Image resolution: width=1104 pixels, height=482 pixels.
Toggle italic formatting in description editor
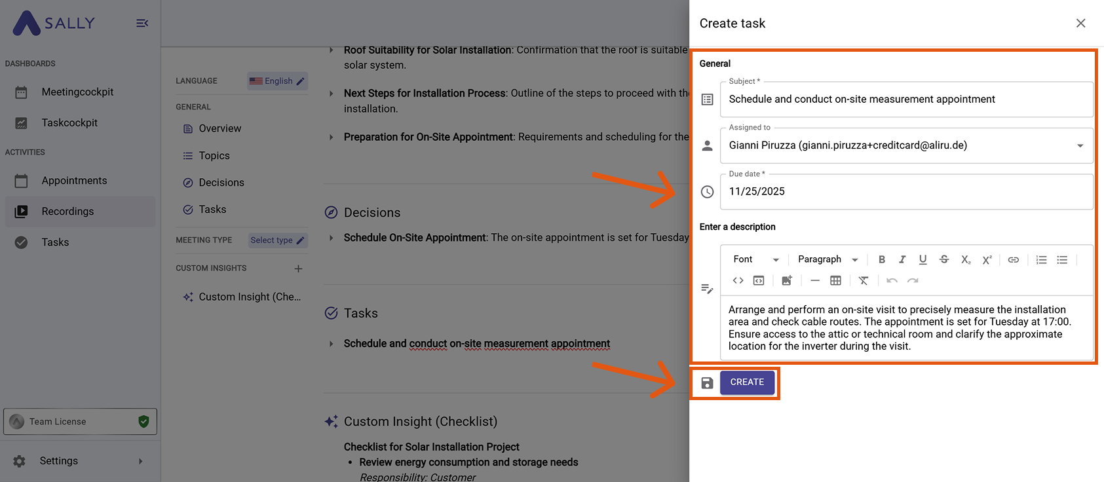click(x=902, y=259)
